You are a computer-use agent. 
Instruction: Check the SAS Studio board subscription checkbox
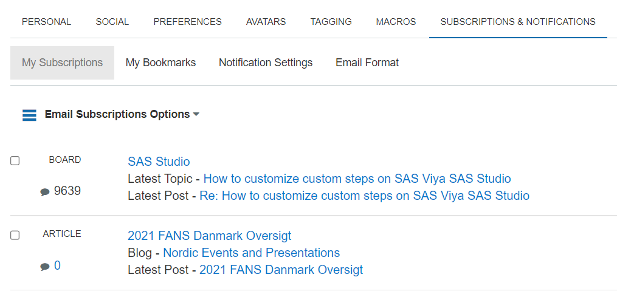[15, 161]
